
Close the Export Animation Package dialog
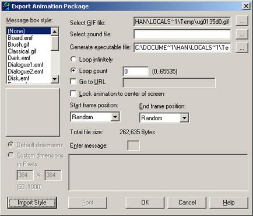pyautogui.click(x=246, y=6)
